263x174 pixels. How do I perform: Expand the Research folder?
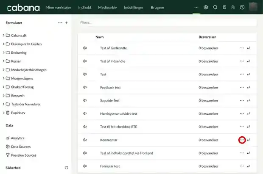point(3,95)
